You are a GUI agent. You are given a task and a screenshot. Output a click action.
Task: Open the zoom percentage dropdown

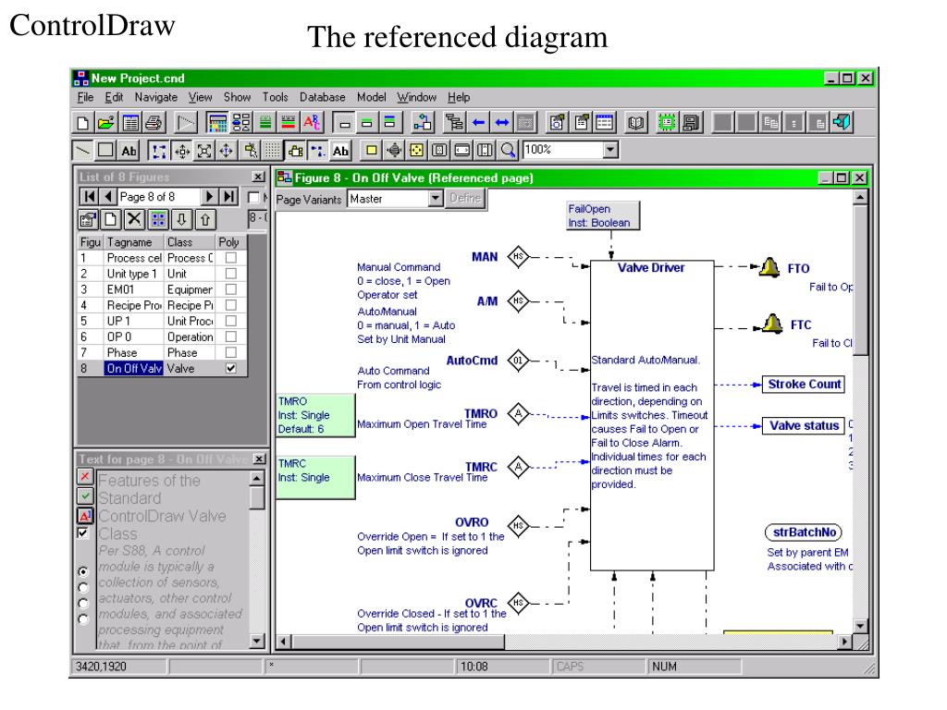point(610,149)
